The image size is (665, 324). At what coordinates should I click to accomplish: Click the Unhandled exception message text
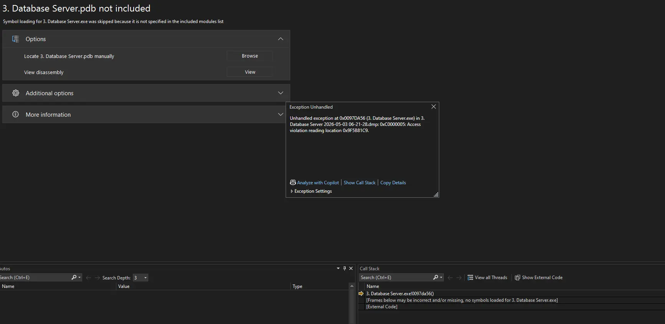(x=357, y=124)
